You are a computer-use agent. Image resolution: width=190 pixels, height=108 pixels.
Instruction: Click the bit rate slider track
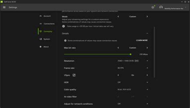coord(97,54)
